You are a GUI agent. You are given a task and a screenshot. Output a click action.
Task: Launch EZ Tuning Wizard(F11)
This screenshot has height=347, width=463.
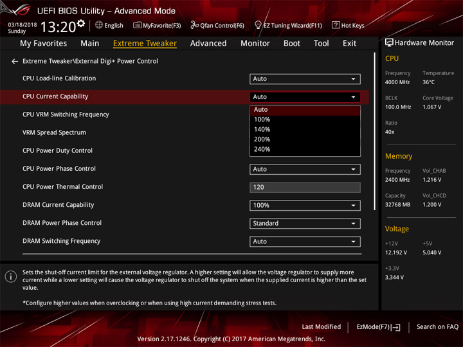click(288, 25)
